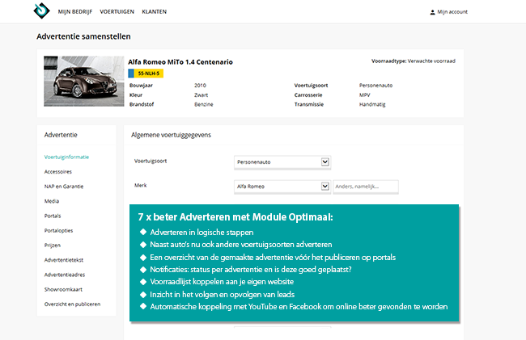Viewport: 526px width, 340px height.
Task: Open the VOERTUIGEN menu
Action: pos(117,12)
